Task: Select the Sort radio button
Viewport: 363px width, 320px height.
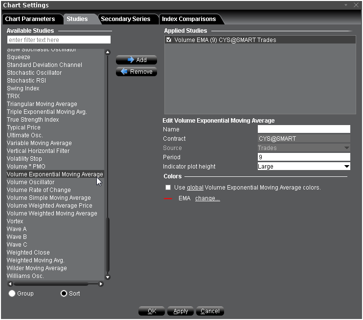Action: click(64, 294)
